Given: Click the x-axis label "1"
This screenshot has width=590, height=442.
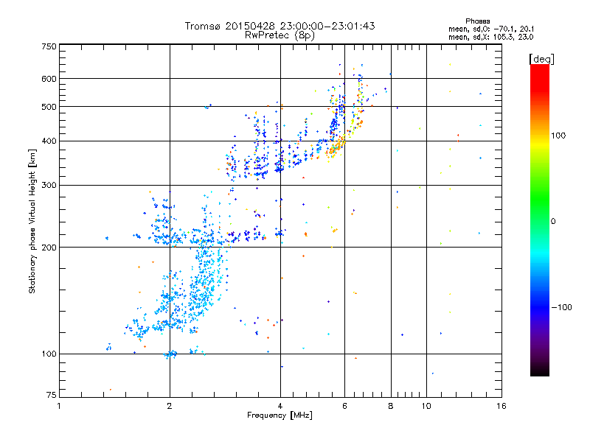Looking at the screenshot, I should point(59,406).
